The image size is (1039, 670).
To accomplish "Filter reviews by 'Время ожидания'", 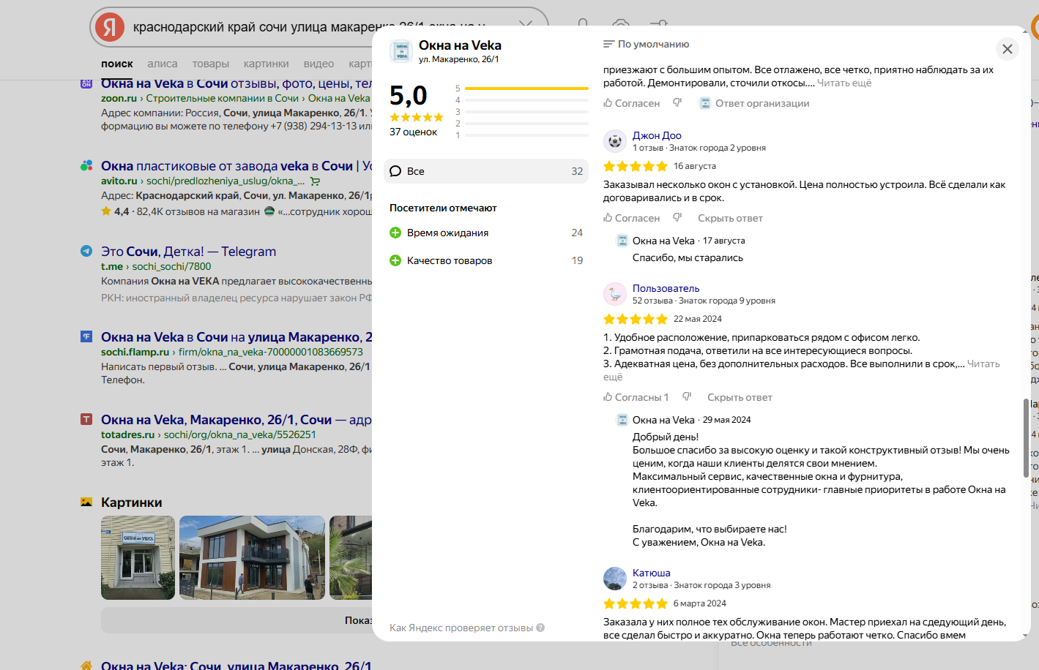I will 447,233.
